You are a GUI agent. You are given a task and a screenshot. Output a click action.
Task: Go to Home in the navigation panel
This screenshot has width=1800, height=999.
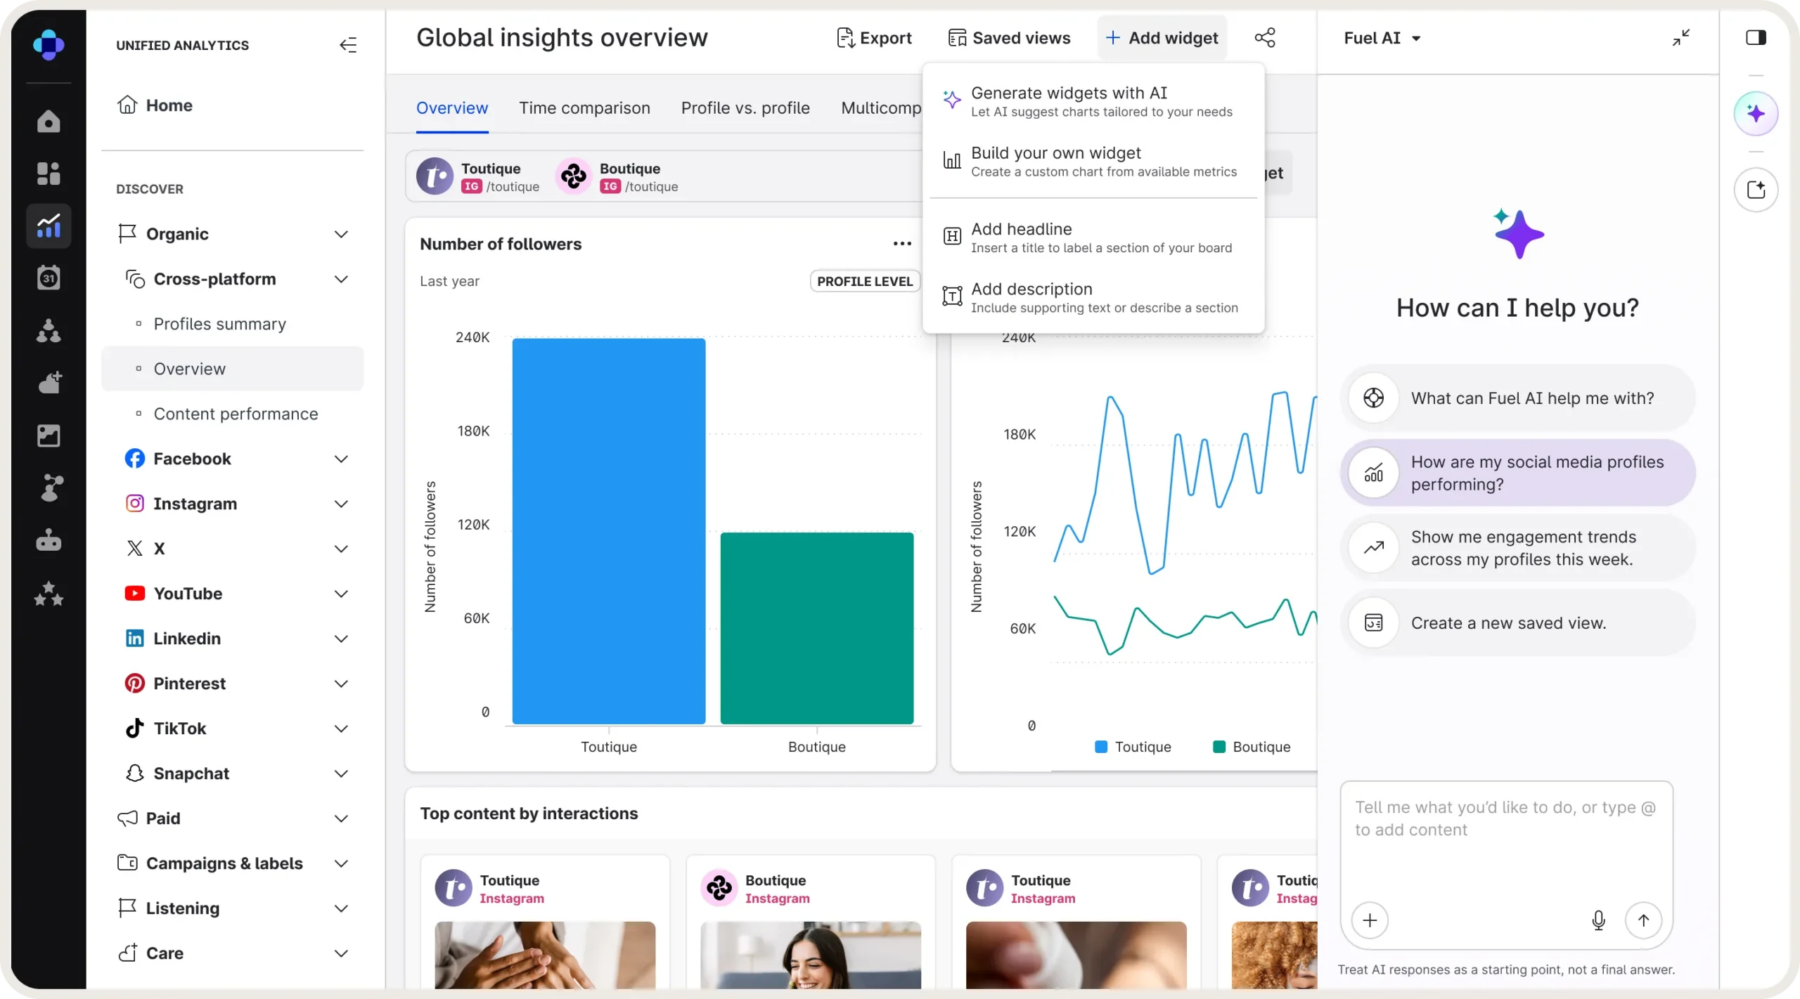[x=233, y=105]
